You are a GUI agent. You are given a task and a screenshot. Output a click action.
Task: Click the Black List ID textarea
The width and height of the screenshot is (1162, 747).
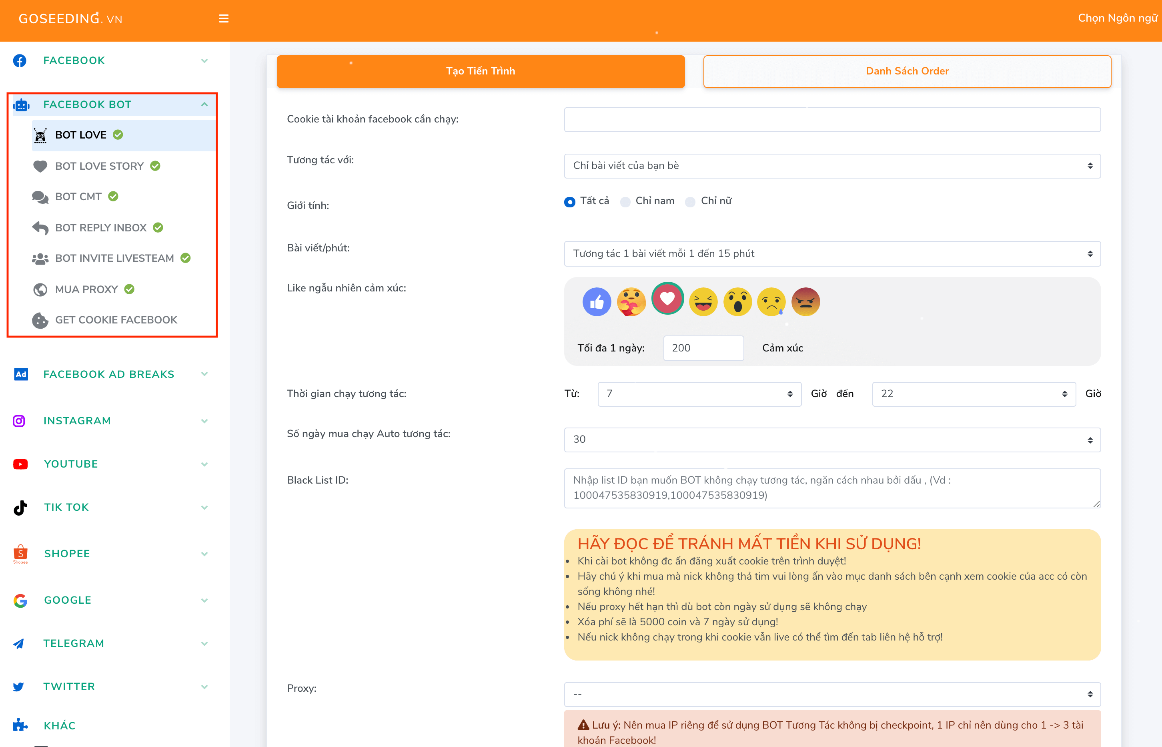click(832, 488)
